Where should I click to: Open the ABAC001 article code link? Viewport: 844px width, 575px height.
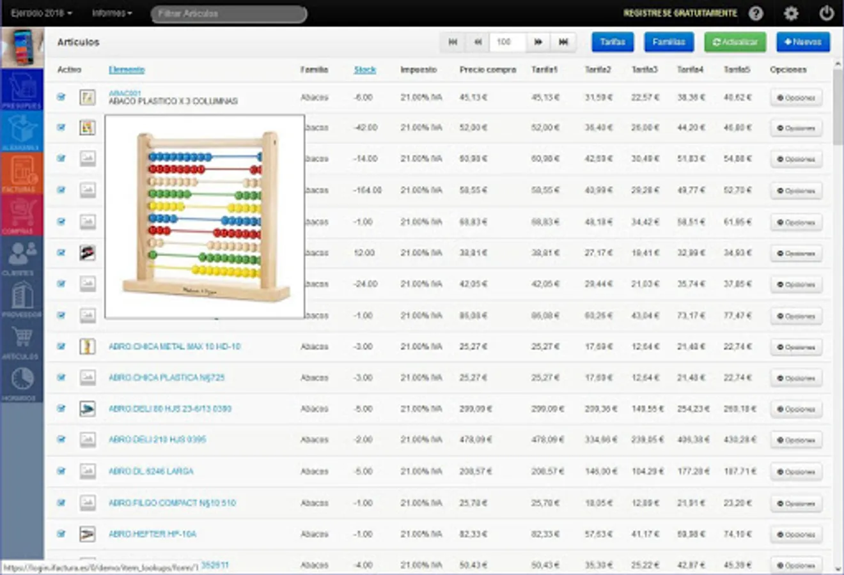pyautogui.click(x=125, y=93)
